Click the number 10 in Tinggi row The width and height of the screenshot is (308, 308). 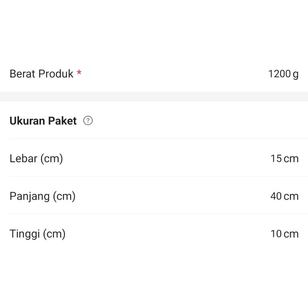(276, 234)
